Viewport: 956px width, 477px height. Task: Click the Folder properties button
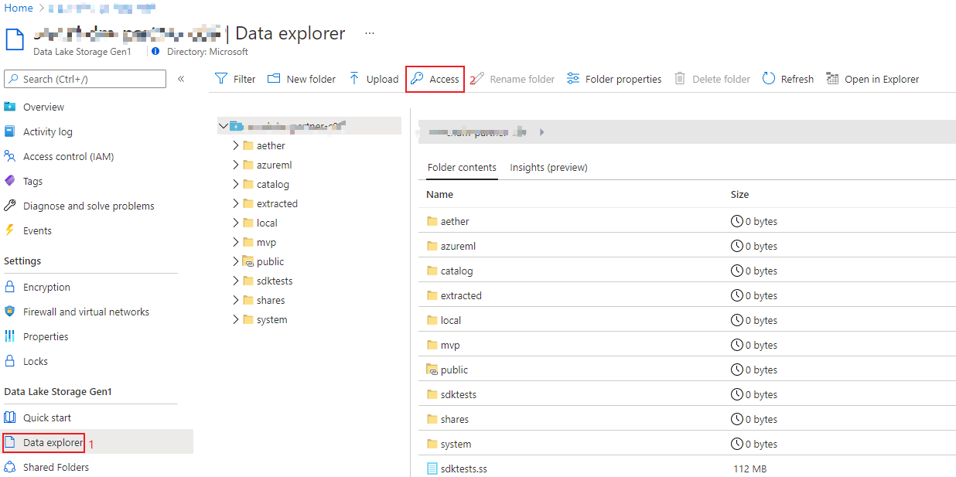pyautogui.click(x=614, y=79)
